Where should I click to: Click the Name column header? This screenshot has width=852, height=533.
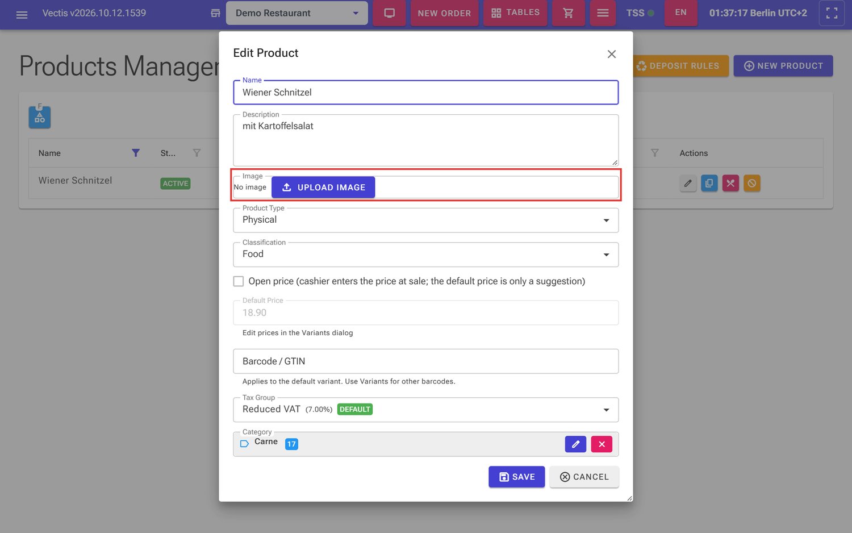(49, 153)
